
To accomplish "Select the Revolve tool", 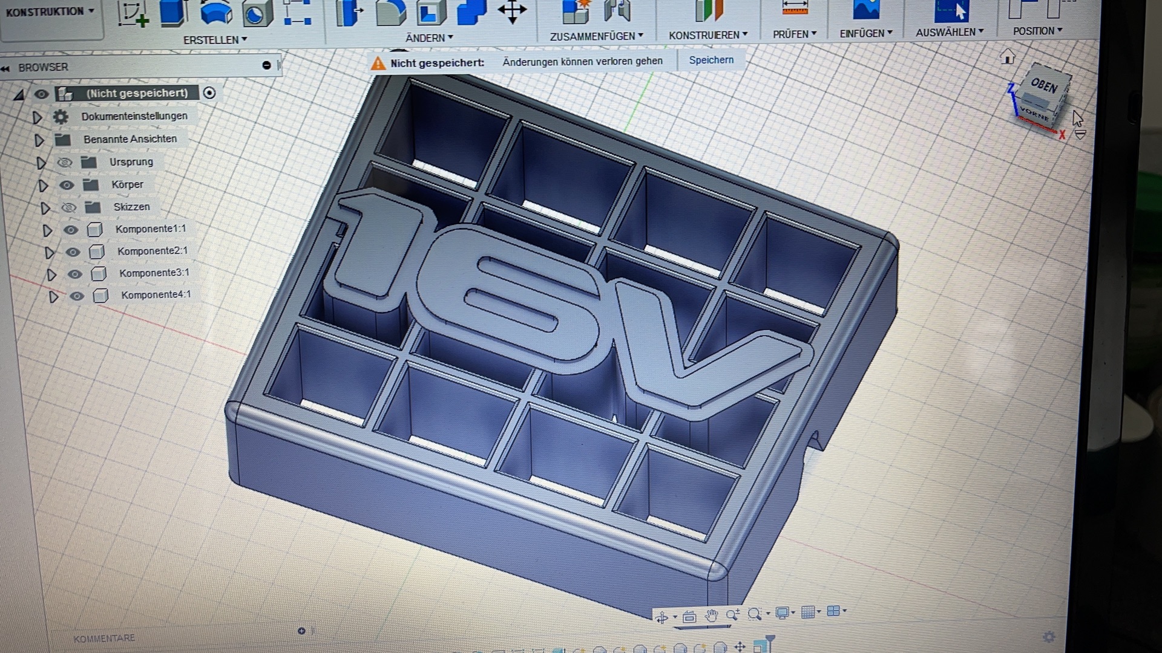I will click(x=215, y=12).
